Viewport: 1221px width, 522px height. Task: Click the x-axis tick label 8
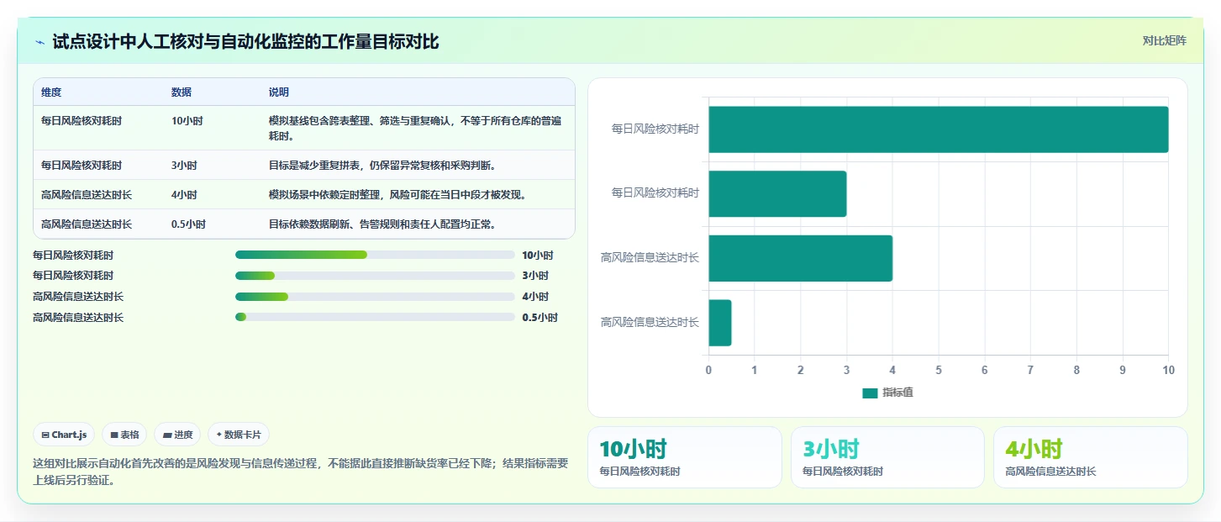coord(1076,370)
